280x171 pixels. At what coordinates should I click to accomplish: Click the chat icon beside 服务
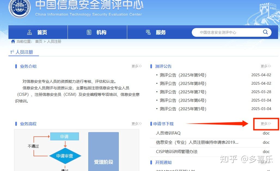[x=148, y=32]
